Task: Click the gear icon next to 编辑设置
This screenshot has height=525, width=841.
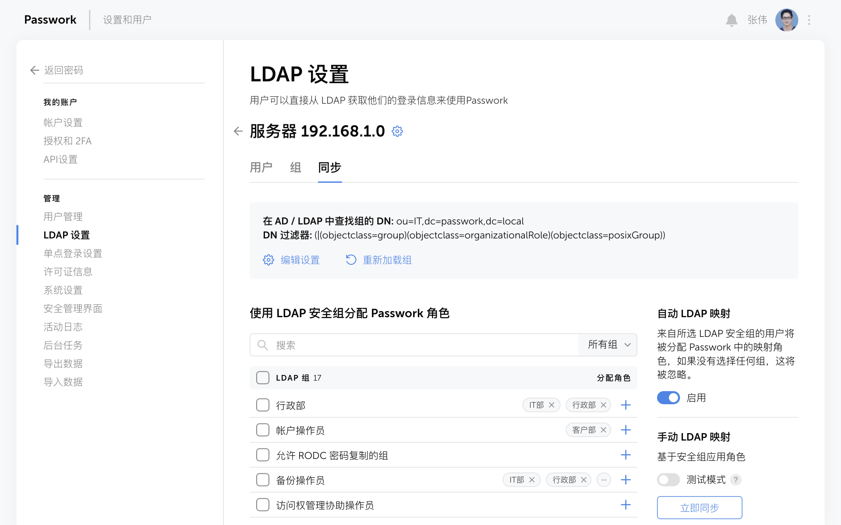Action: (269, 260)
